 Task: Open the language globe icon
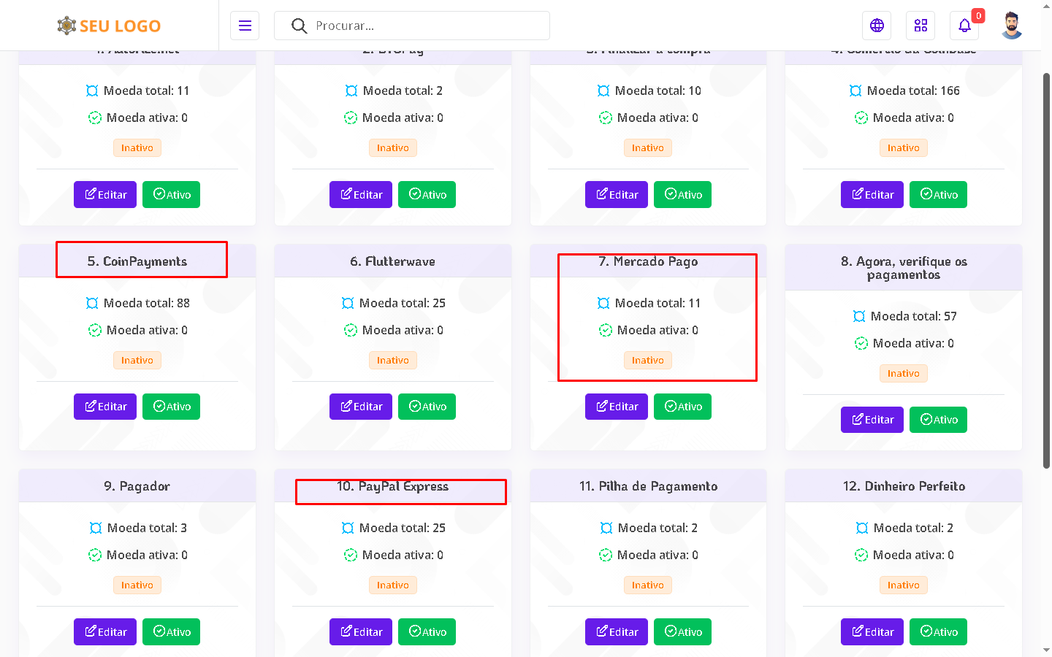877,26
